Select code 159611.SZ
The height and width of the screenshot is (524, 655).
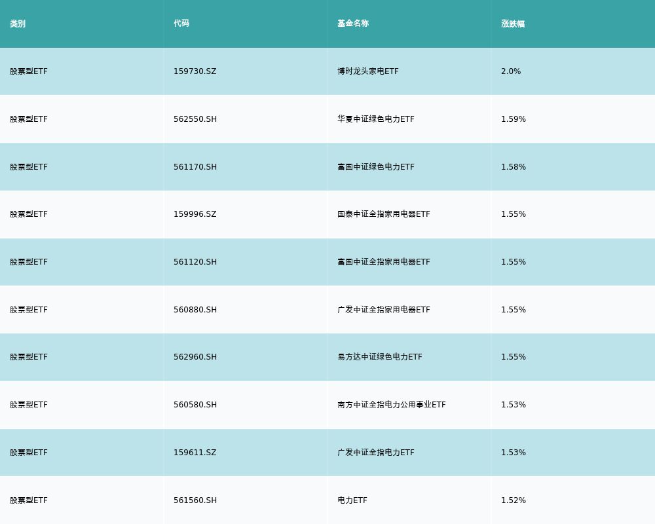[x=195, y=453]
